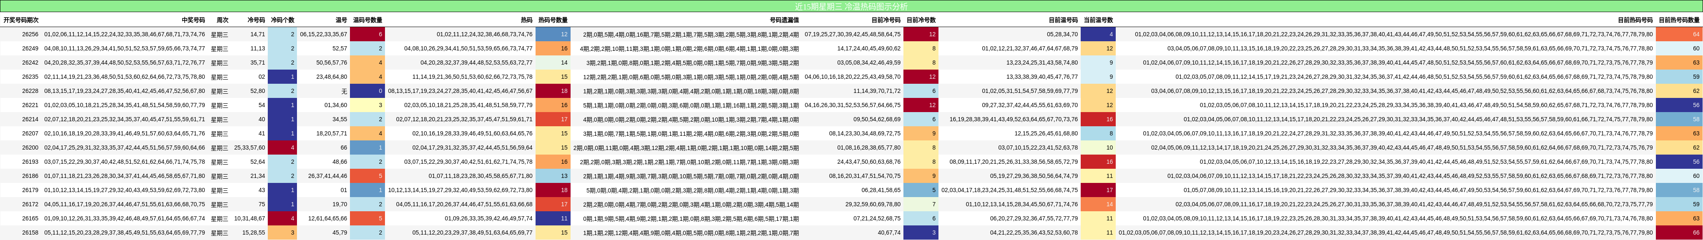
Task: Select issue number 26249
Action: [30, 48]
